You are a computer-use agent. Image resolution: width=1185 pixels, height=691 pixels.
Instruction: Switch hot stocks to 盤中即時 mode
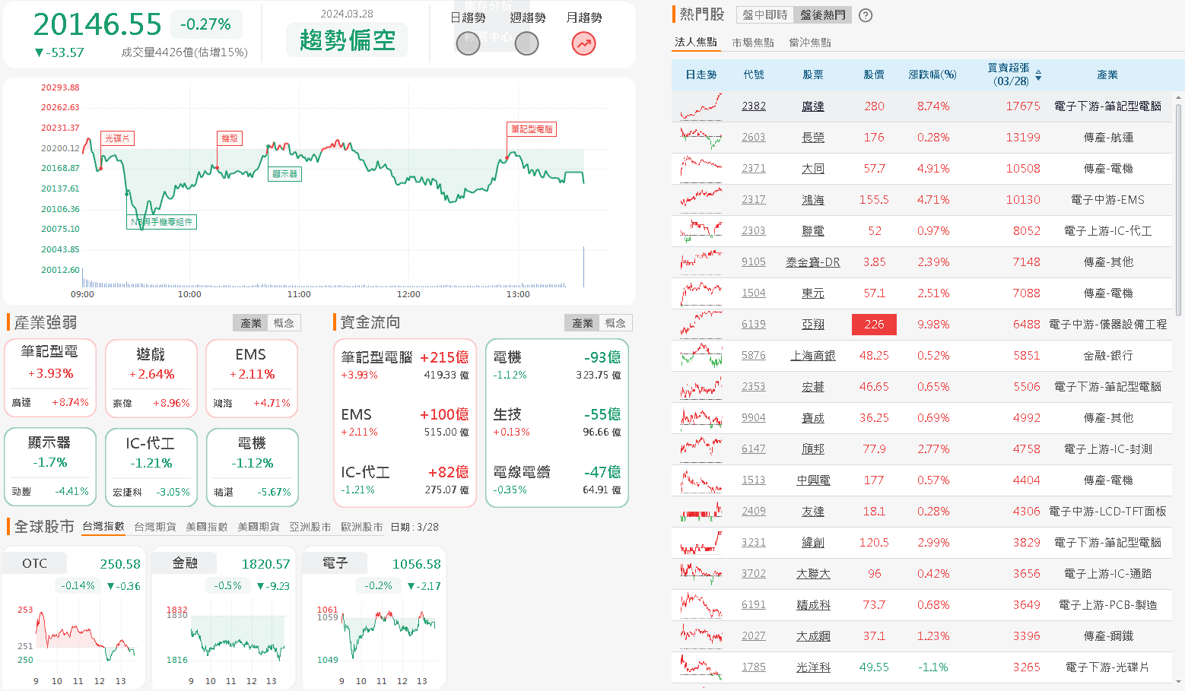pos(765,15)
